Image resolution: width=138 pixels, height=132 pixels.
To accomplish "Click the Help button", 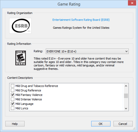I will (15, 124).
